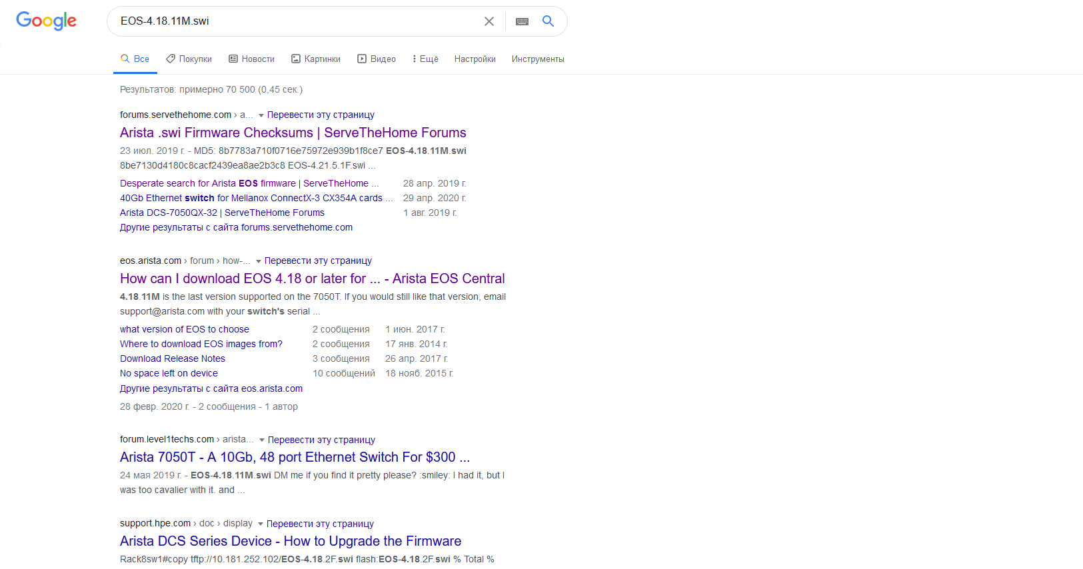Show other results from eos.arista.com
Image resolution: width=1083 pixels, height=569 pixels.
coord(211,388)
